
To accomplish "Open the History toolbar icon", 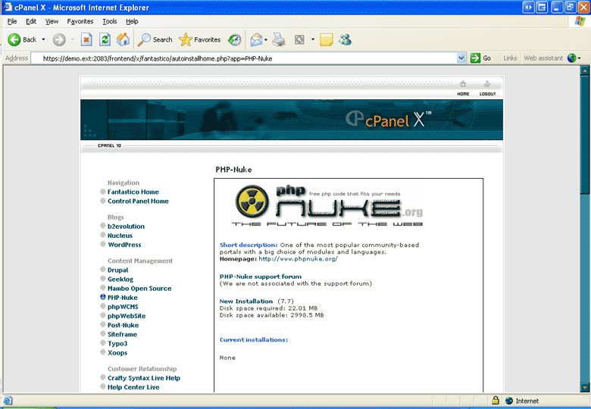I will (234, 39).
